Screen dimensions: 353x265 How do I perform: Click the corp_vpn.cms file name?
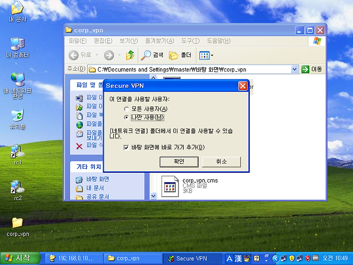tap(200, 181)
